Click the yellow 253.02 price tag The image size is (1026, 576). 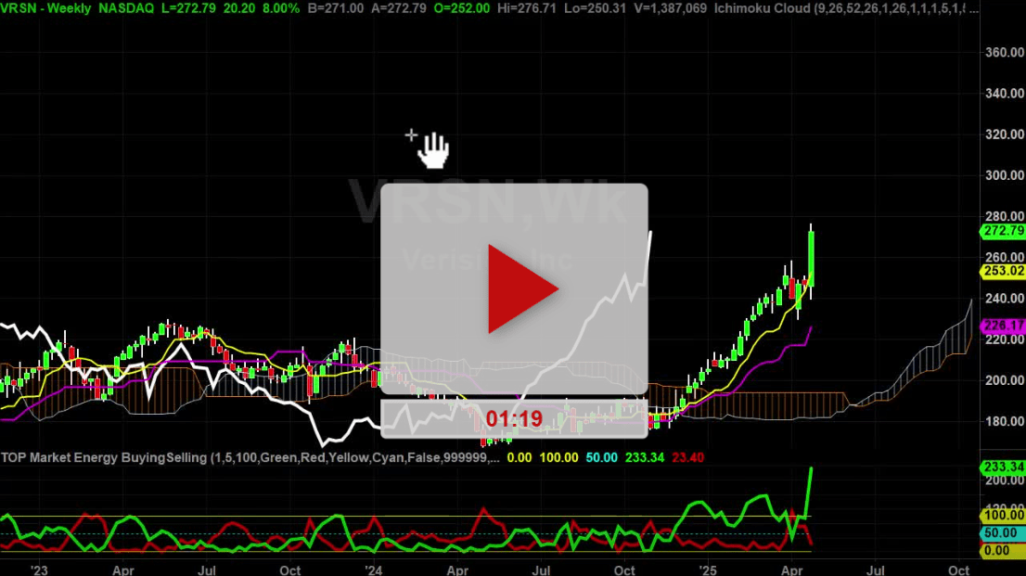[1003, 271]
